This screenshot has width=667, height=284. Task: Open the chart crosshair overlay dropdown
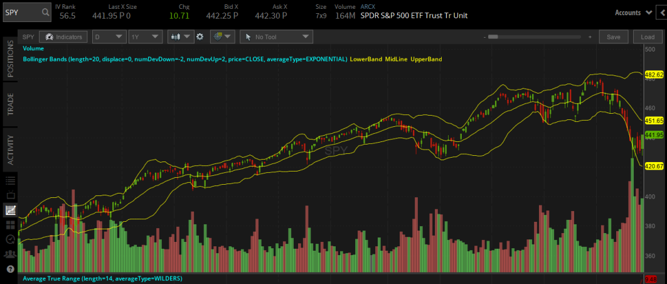pyautogui.click(x=223, y=37)
